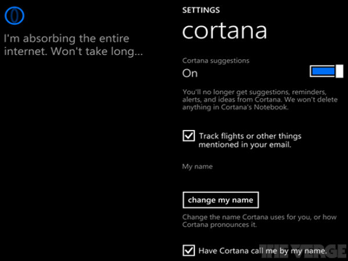Uncheck the call me by my name checkbox
Viewport: 348px width, 261px height.
(188, 250)
